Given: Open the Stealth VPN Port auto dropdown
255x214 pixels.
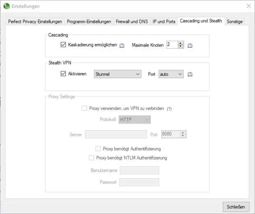Looking at the screenshot, I should [171, 74].
